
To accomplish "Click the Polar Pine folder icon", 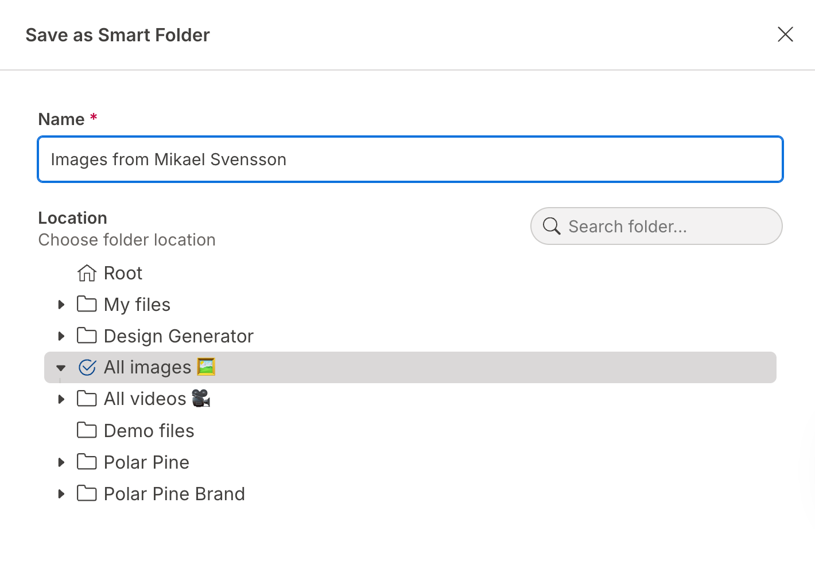I will [87, 462].
